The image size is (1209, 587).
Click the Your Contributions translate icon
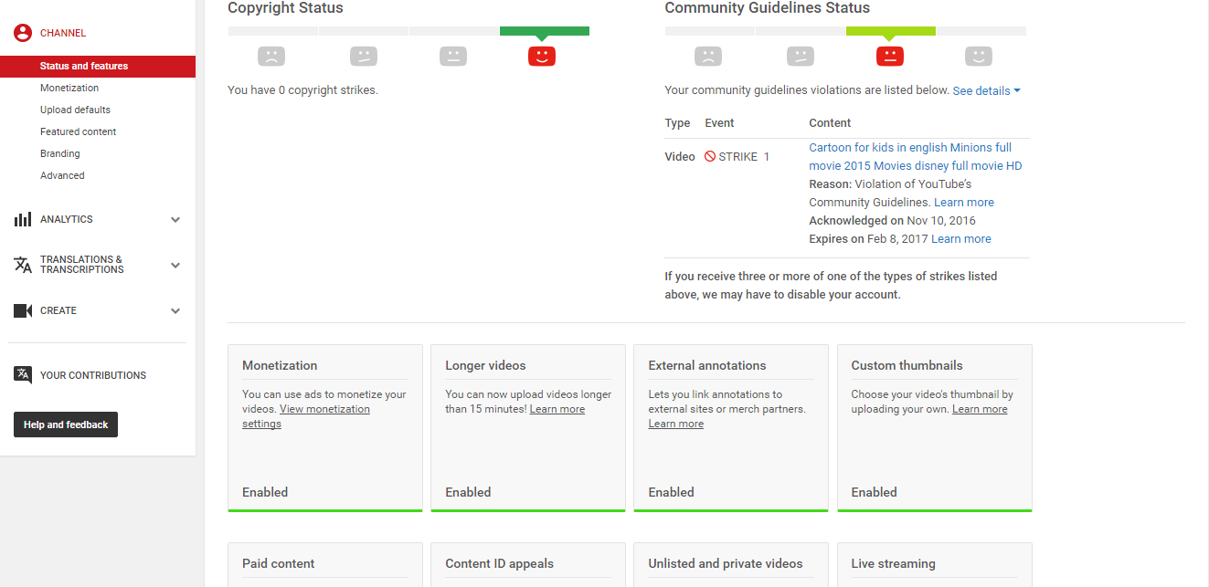click(23, 374)
